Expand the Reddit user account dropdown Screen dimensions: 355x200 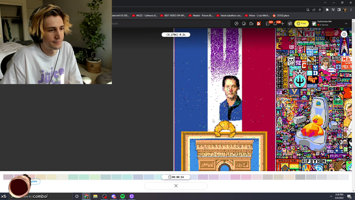coord(346,23)
